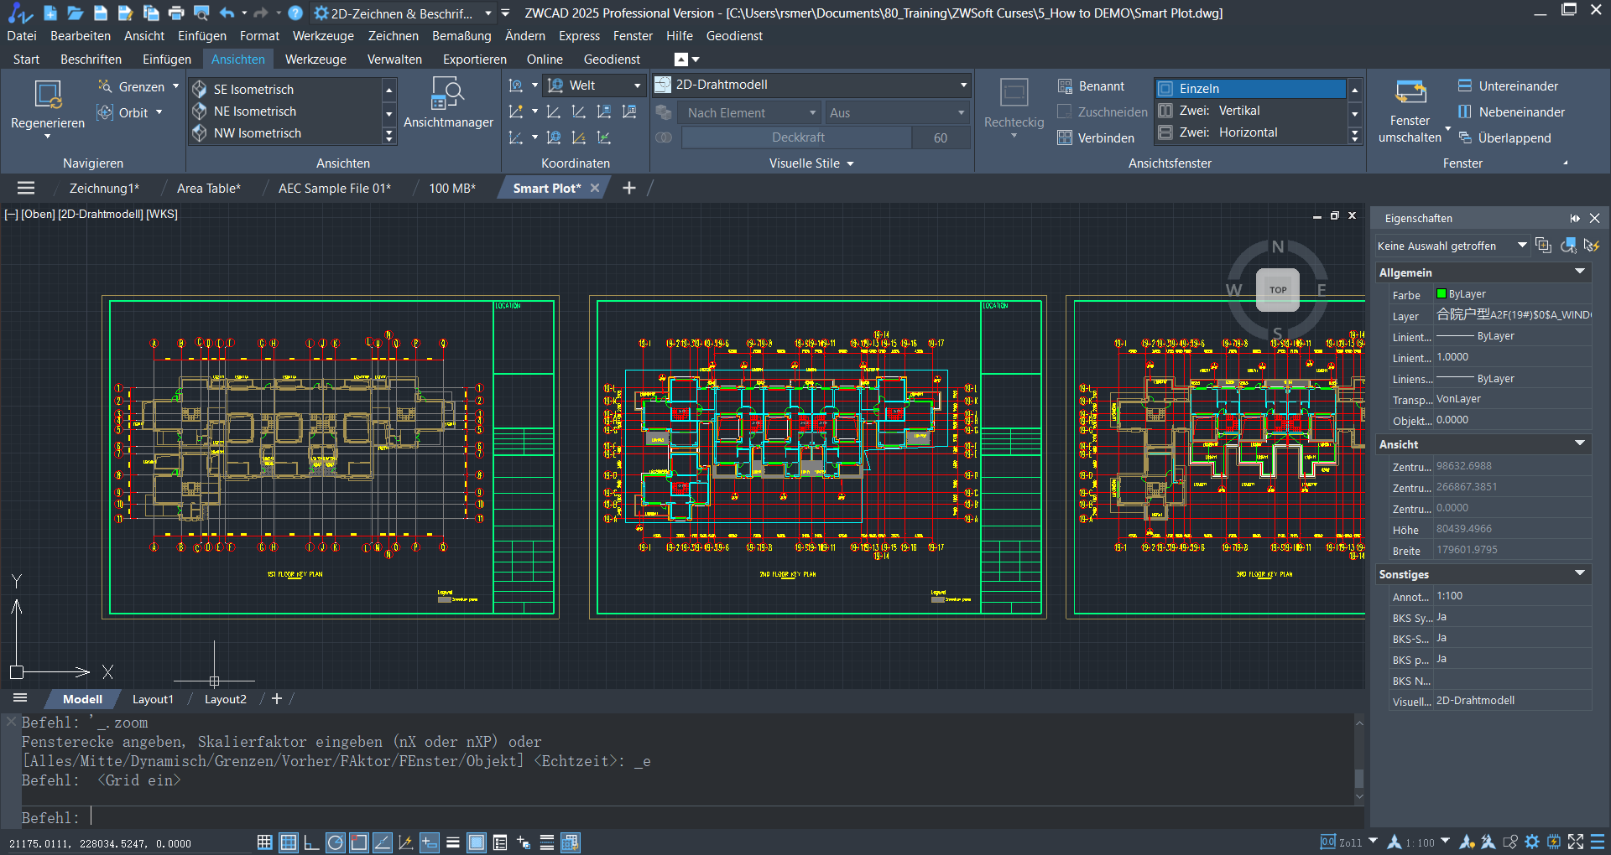
Task: Open the Welt coordinate system dropdown
Action: (x=637, y=85)
